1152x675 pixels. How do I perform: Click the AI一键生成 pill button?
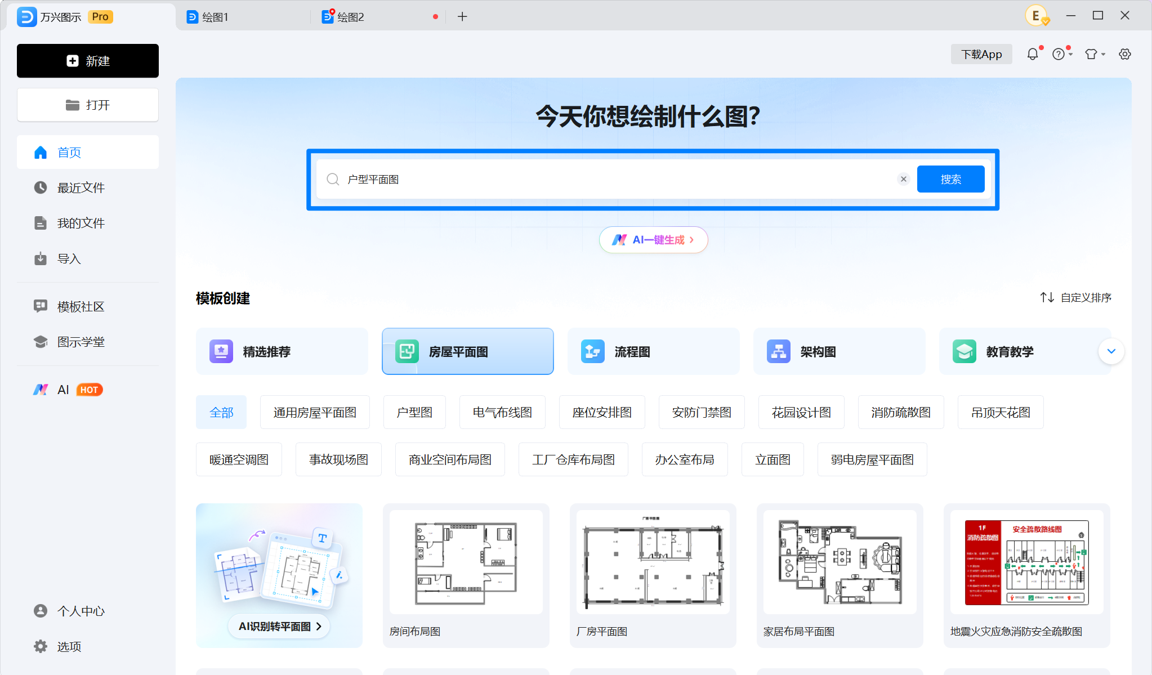[x=653, y=240]
